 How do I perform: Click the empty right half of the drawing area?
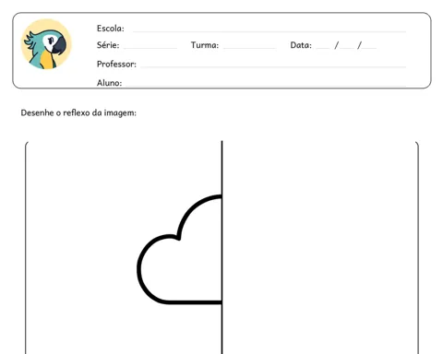(320, 247)
